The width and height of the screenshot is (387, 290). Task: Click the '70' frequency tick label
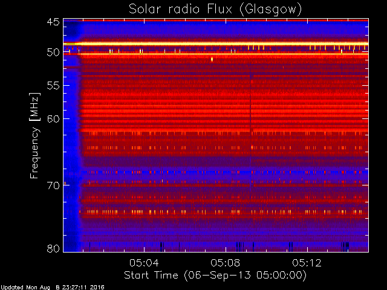(x=53, y=185)
